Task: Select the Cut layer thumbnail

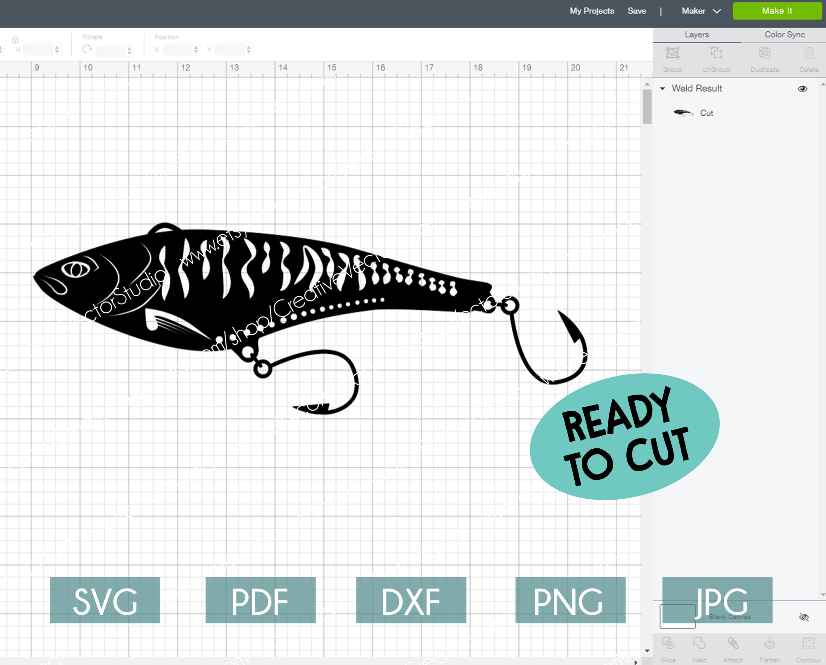Action: (x=683, y=112)
